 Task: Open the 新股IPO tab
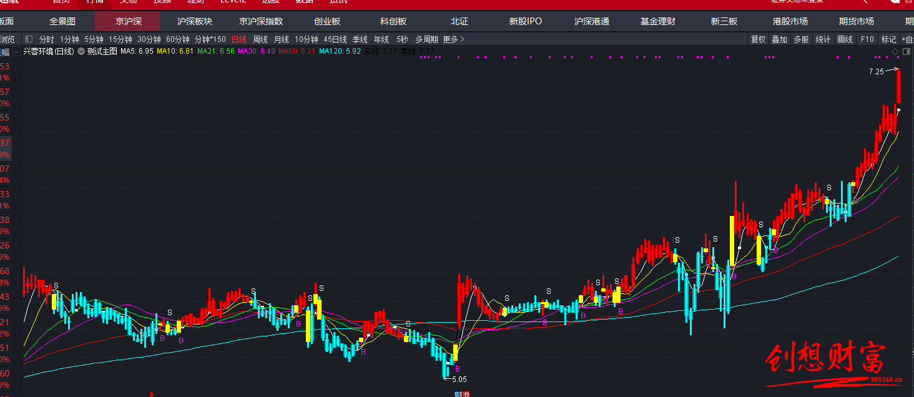pyautogui.click(x=526, y=21)
